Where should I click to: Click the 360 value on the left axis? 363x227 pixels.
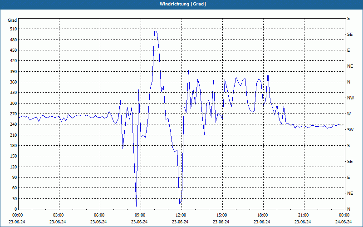coord(14,82)
